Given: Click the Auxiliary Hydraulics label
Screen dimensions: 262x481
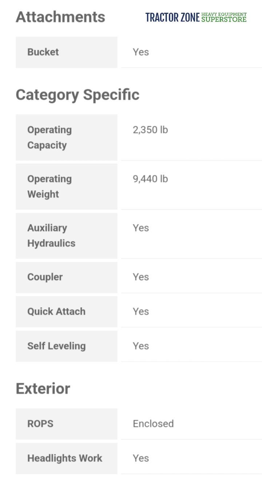Looking at the screenshot, I should (51, 235).
